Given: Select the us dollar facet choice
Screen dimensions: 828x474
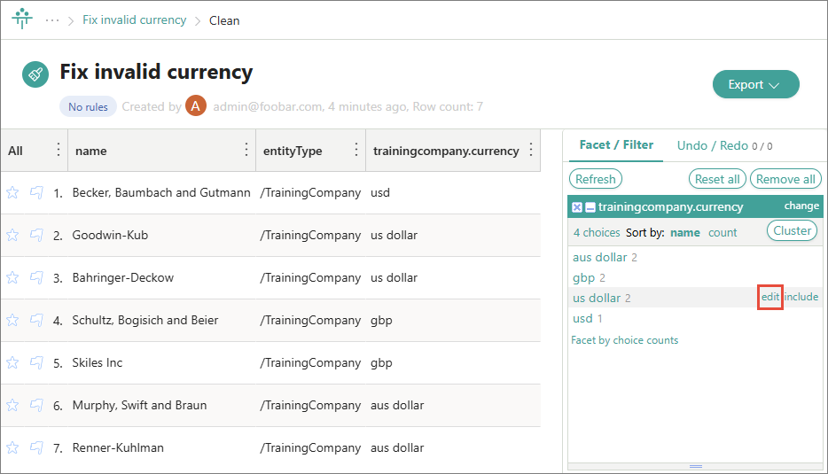Looking at the screenshot, I should click(597, 299).
